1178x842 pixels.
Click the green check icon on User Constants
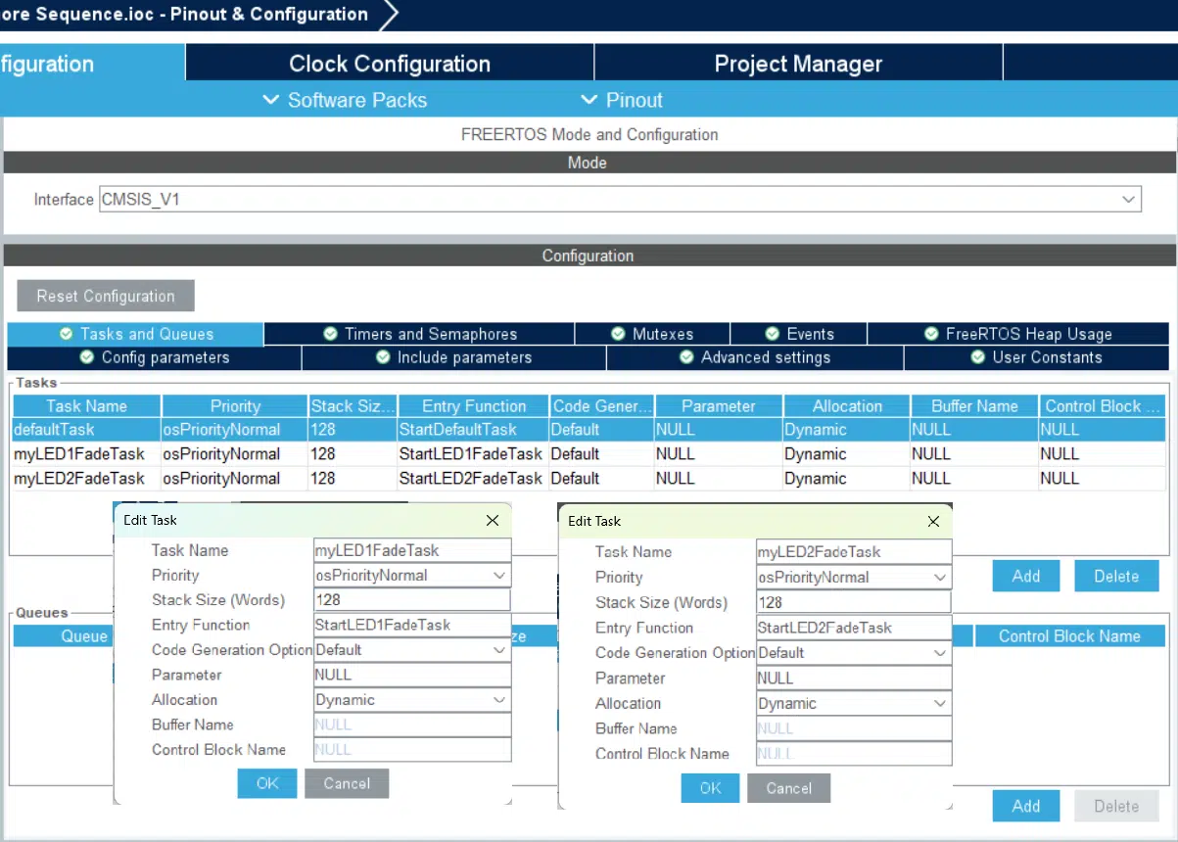click(x=977, y=357)
